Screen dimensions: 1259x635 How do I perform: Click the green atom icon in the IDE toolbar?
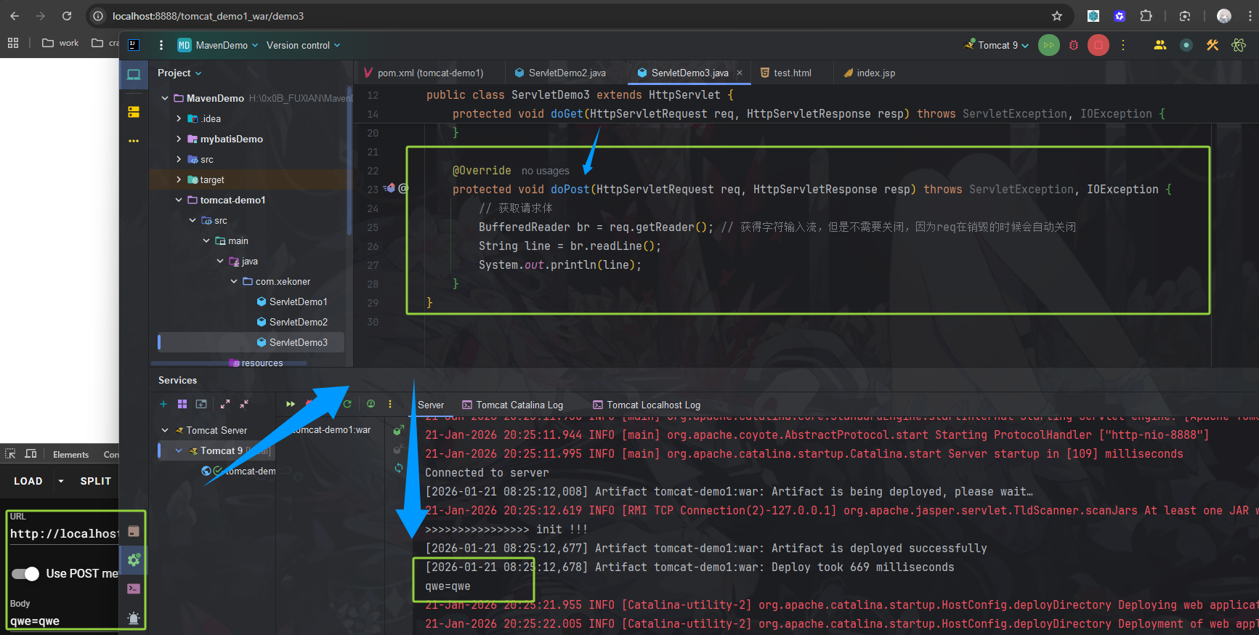1239,45
